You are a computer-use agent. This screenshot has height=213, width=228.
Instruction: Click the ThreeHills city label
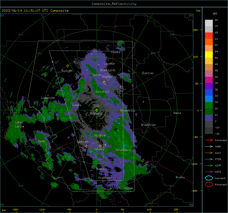tap(127, 111)
